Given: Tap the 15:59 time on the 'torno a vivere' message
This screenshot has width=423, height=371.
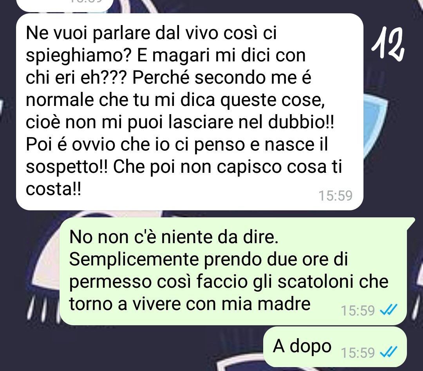Looking at the screenshot, I should 358,310.
